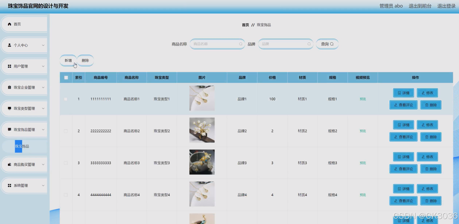The height and width of the screenshot is (224, 459).
Task: Delete the 商品名称1 row
Action: [431, 105]
